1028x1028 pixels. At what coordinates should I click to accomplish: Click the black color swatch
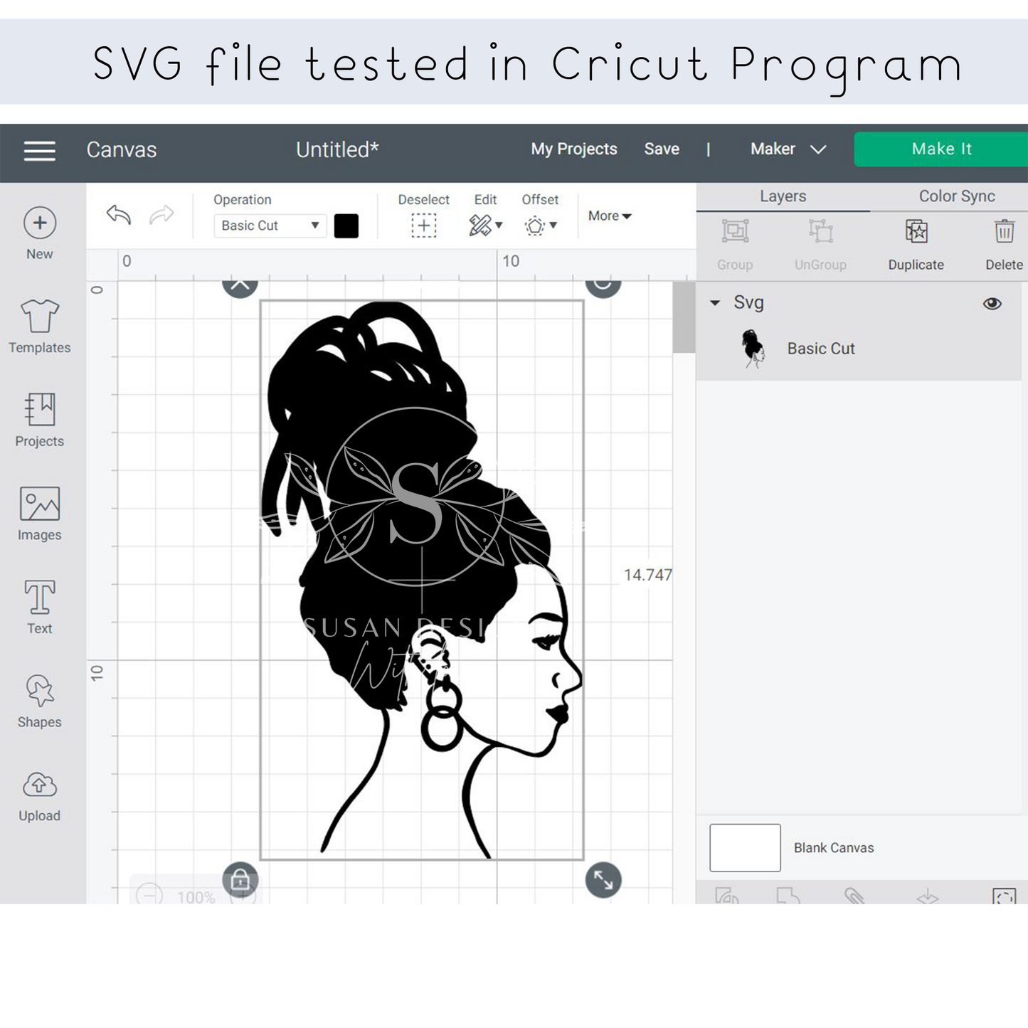tap(346, 226)
